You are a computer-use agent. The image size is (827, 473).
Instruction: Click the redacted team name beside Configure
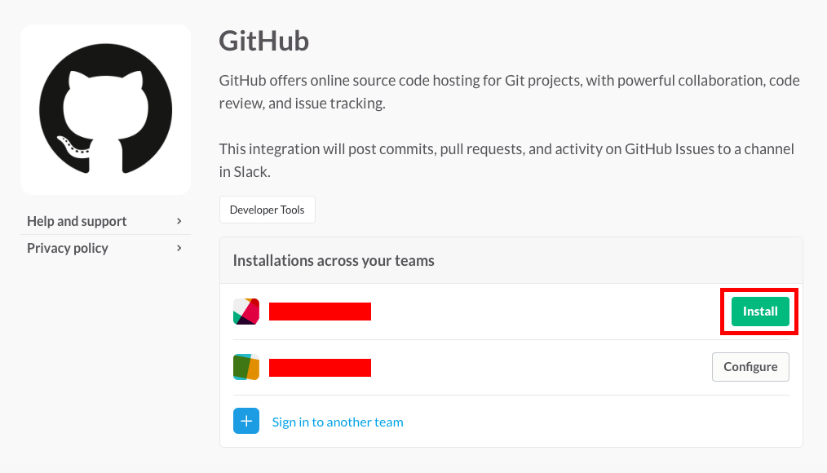pyautogui.click(x=321, y=368)
